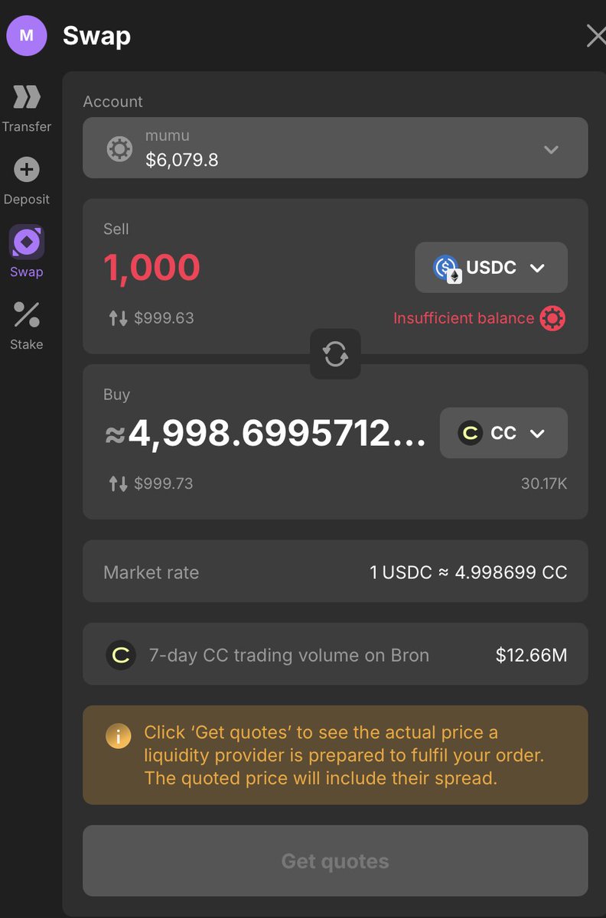Expand the mumu account dropdown
The image size is (606, 918).
551,149
